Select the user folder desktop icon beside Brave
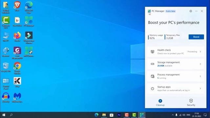This screenshot has height=118, width=210. click(6, 7)
